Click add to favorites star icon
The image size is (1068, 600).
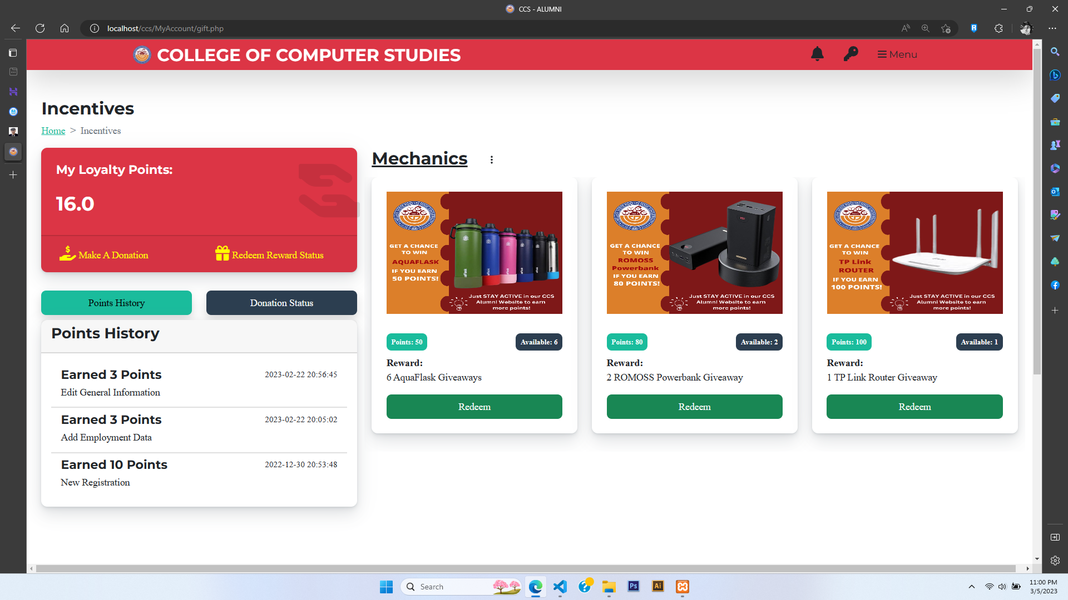pos(946,28)
